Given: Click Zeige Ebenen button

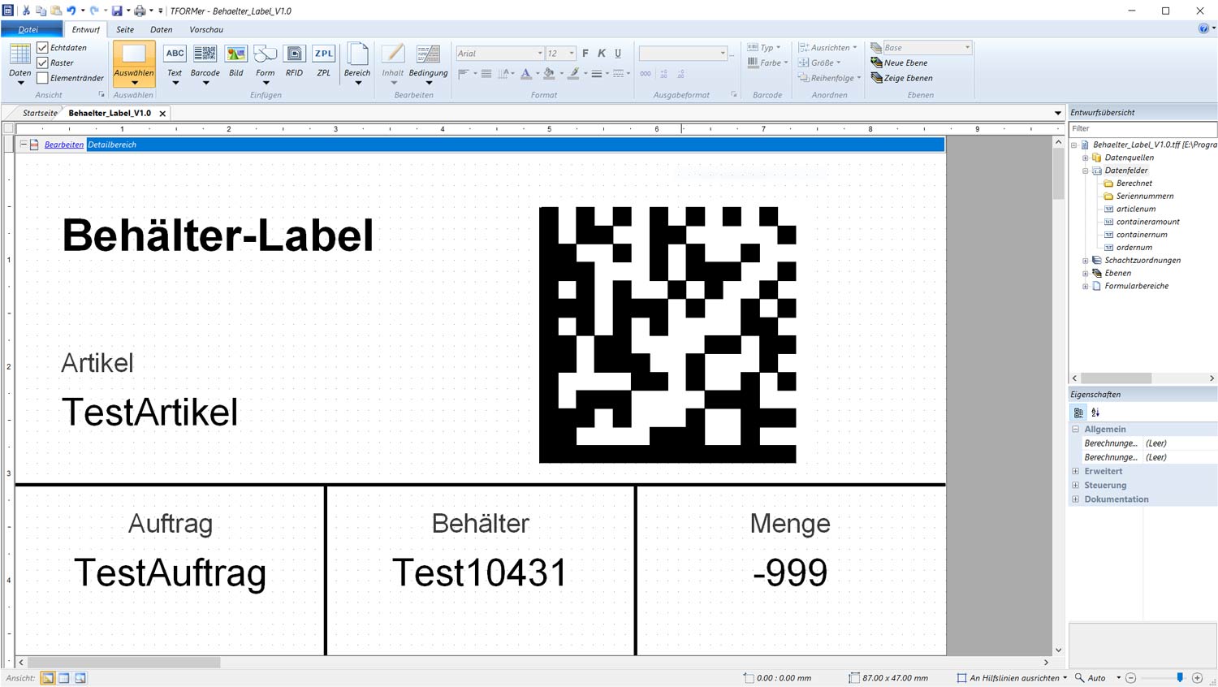Looking at the screenshot, I should click(901, 78).
